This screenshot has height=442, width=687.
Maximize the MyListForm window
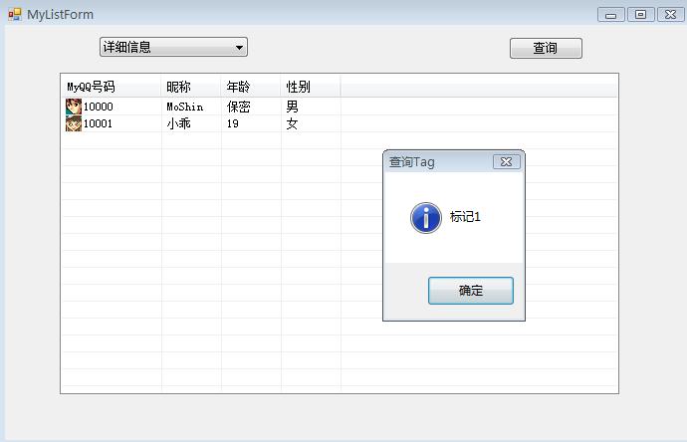pyautogui.click(x=640, y=15)
